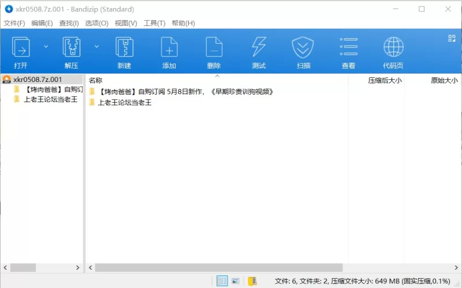Viewport: 462px width, 288px height.
Task: Run archive test with 测试 icon
Action: [x=259, y=47]
